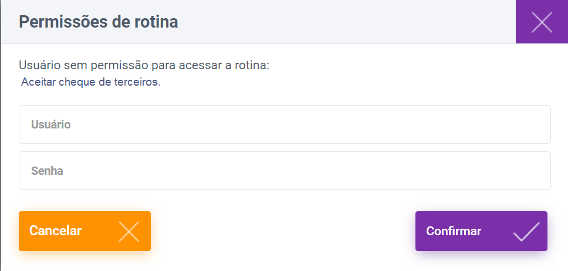Click the Cancelar label text
This screenshot has height=271, width=568.
pyautogui.click(x=55, y=231)
